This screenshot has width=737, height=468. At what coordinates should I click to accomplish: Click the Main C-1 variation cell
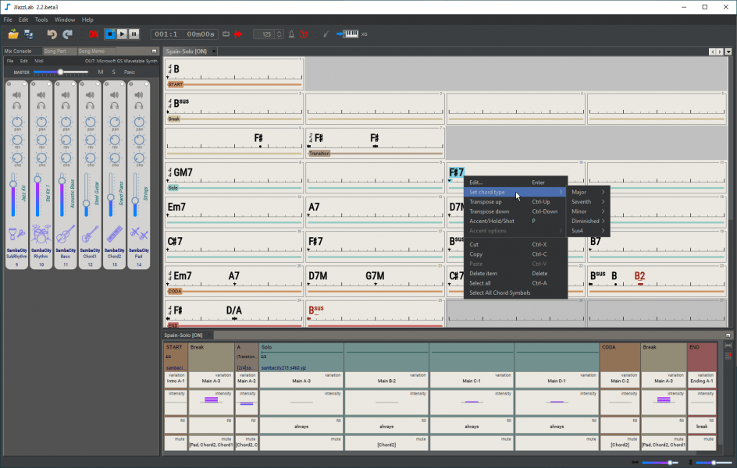pyautogui.click(x=471, y=381)
